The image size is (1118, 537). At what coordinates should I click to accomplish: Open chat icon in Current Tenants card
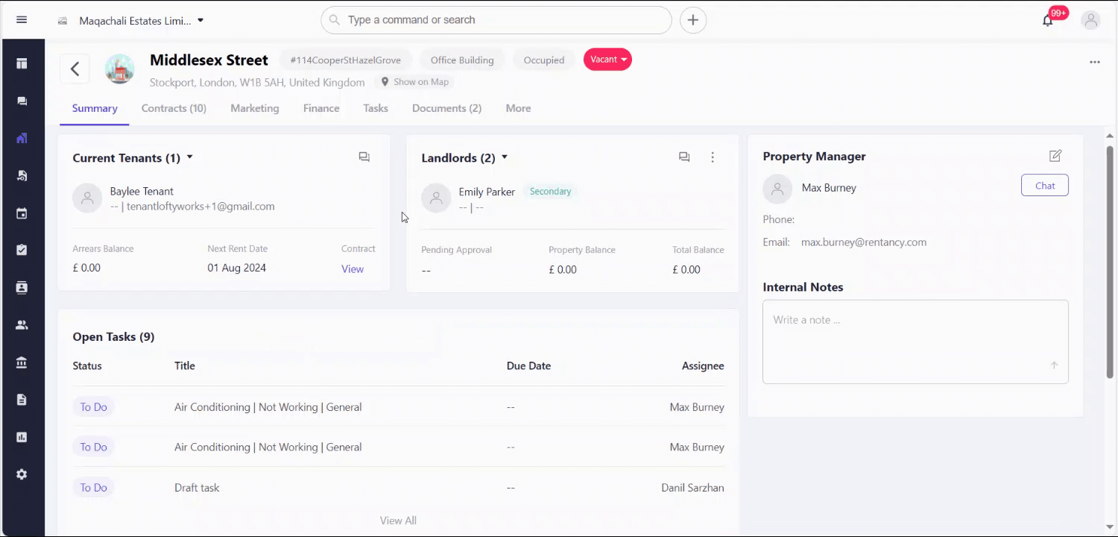[x=364, y=157]
